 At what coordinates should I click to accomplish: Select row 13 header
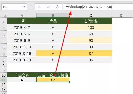pos(4,89)
